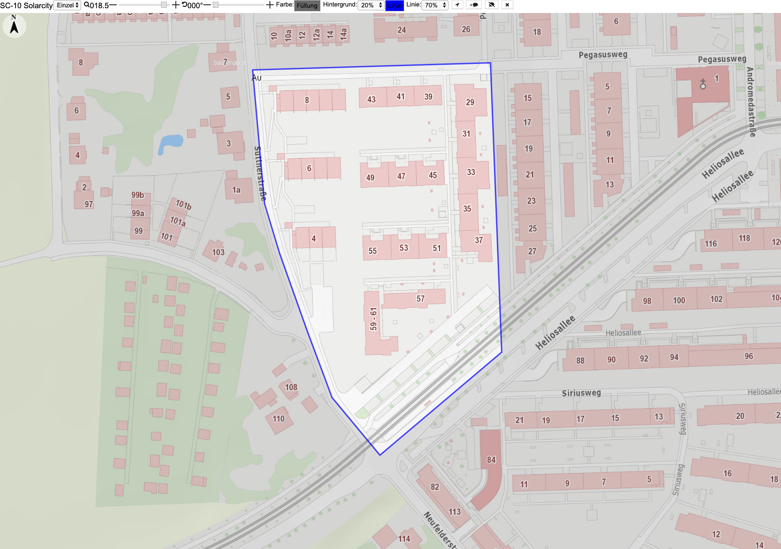
Task: Adjust the rotation slider handle
Action: point(215,5)
